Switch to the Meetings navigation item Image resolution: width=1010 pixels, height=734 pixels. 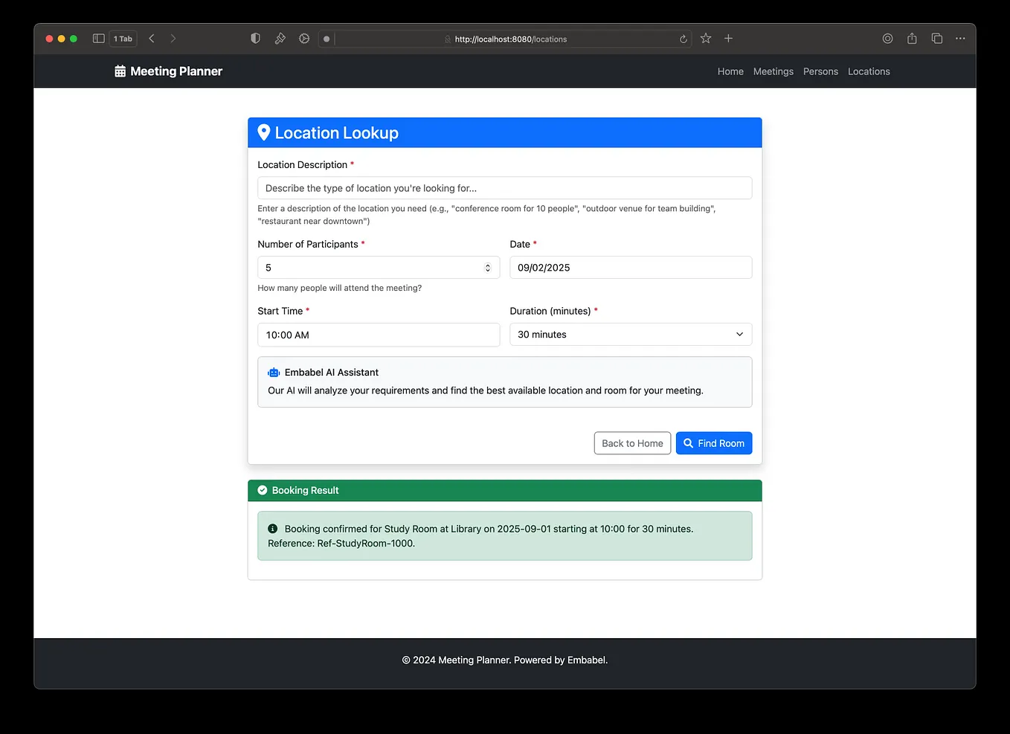[773, 71]
